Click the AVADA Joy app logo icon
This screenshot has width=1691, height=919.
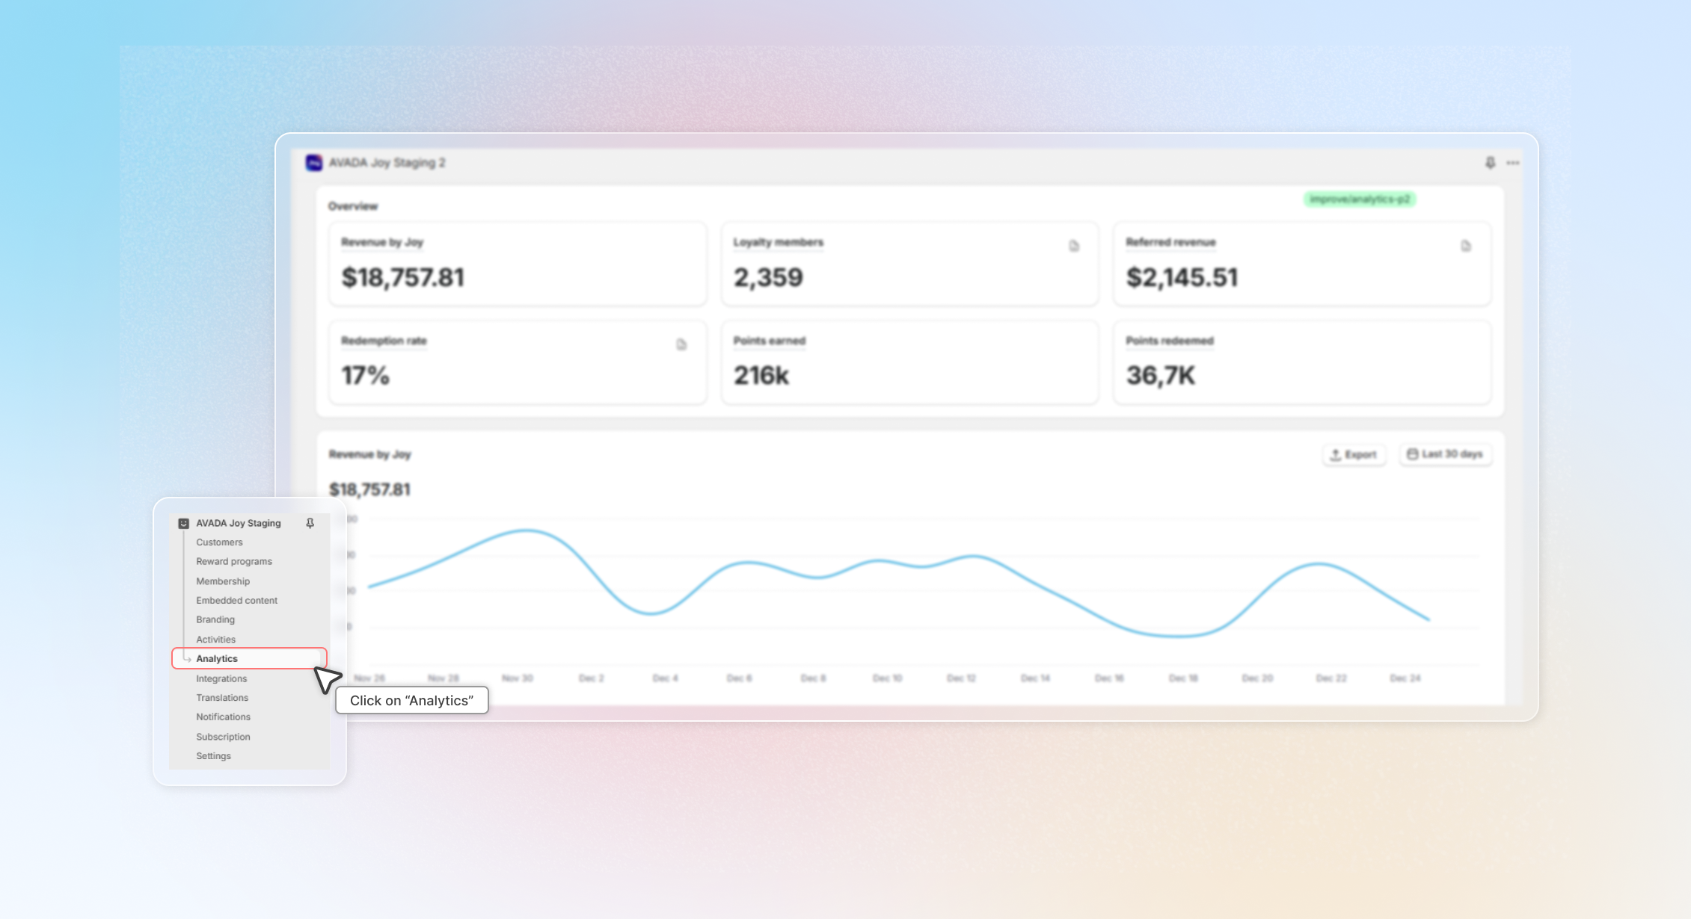(x=314, y=163)
